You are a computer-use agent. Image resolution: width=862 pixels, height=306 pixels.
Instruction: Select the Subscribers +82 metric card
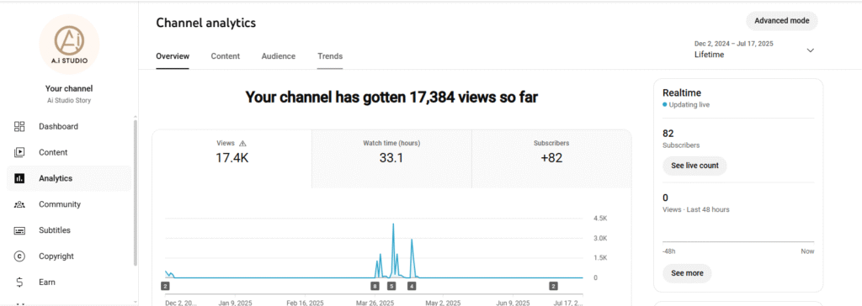coord(551,159)
